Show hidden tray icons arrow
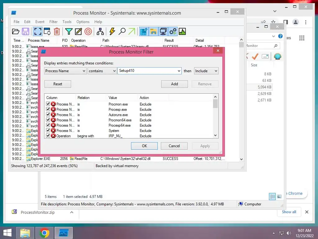This screenshot has width=318, height=239. point(274,233)
